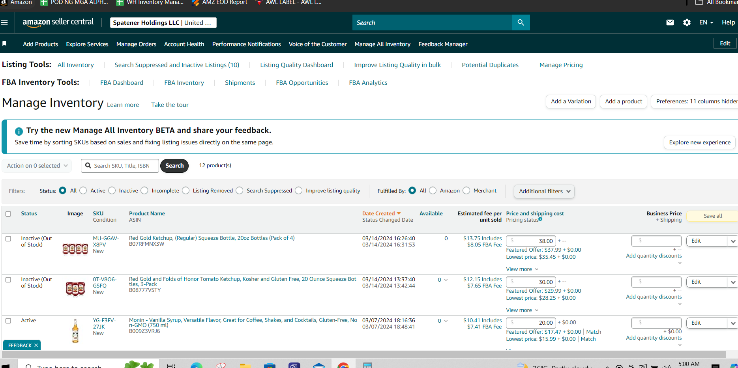Viewport: 738px width, 368px height.
Task: Filter by Fulfilled By Merchant
Action: click(x=466, y=191)
